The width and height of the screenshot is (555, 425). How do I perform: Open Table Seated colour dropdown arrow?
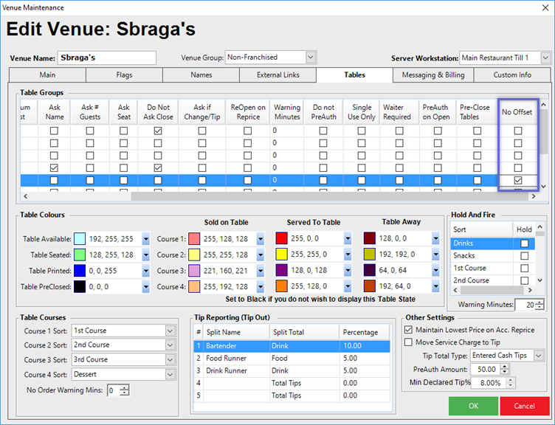146,255
